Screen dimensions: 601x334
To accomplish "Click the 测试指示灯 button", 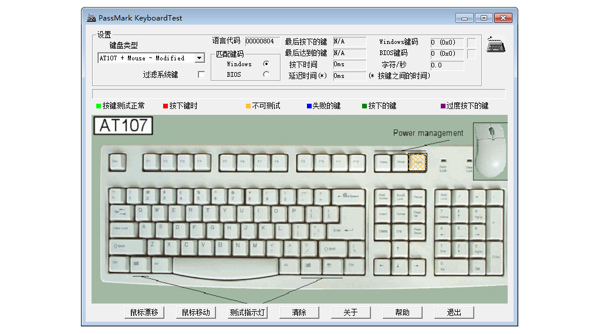I will [247, 312].
